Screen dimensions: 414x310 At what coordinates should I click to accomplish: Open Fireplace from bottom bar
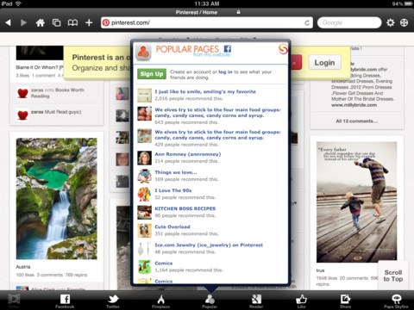[x=160, y=301]
